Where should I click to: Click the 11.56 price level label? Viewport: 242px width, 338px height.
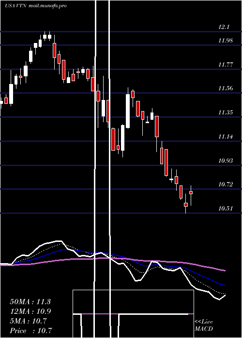(226, 88)
